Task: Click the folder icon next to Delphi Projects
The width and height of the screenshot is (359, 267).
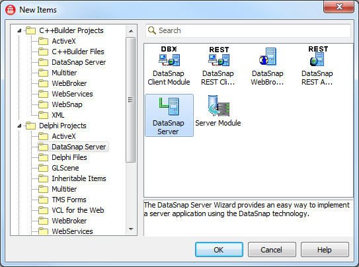Action: 30,126
